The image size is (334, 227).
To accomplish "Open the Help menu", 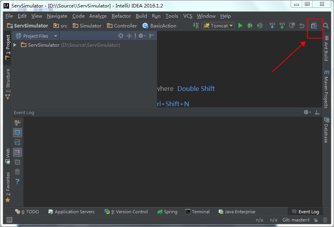I will point(225,16).
